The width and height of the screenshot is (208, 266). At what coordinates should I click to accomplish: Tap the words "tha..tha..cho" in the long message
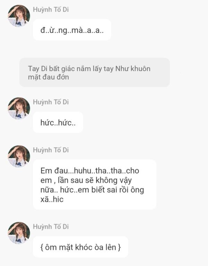[x=117, y=171]
